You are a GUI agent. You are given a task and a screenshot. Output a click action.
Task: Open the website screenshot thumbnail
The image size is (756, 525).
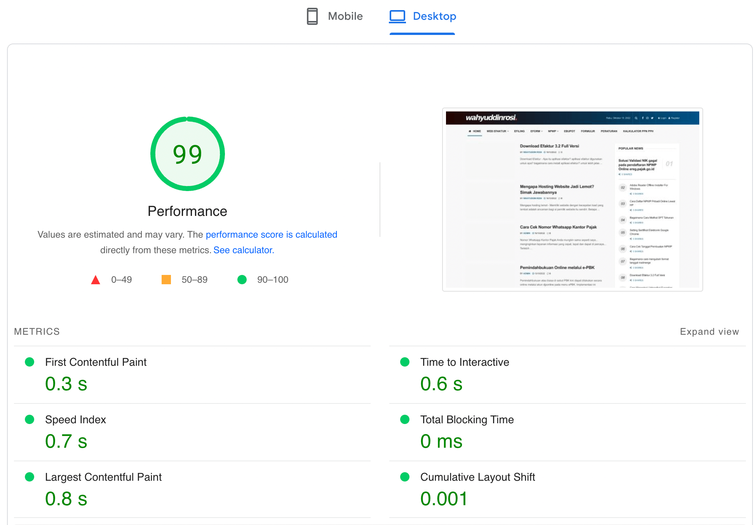572,200
